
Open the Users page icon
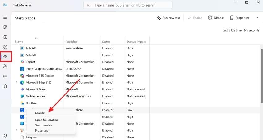5,67
